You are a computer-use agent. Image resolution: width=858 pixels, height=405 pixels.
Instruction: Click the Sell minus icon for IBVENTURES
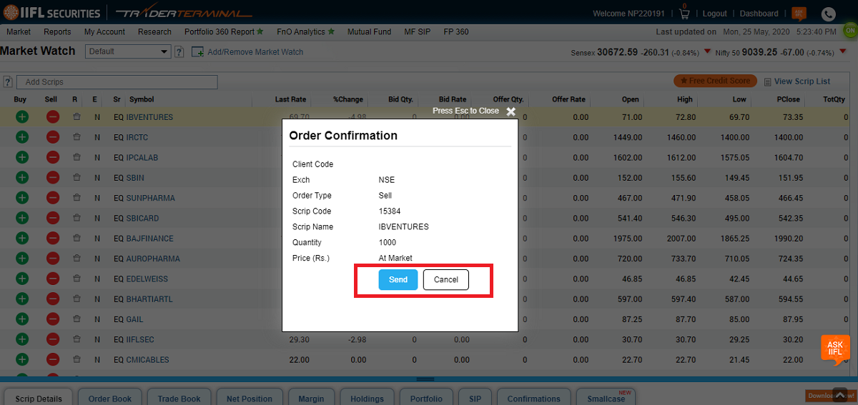click(52, 117)
